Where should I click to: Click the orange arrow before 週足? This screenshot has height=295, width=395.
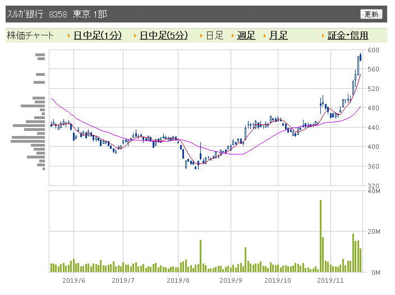tap(233, 36)
